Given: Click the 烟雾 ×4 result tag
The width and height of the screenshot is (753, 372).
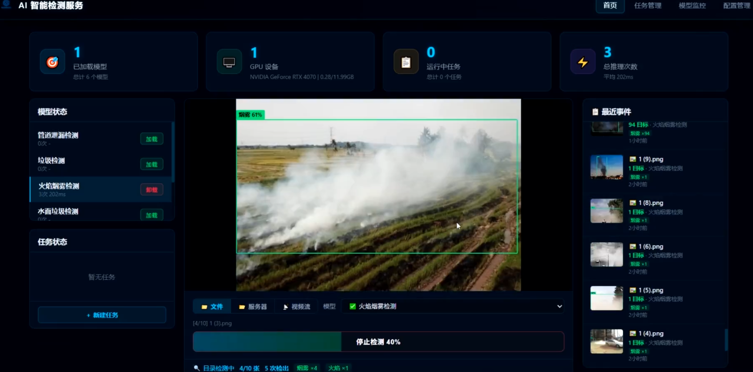Looking at the screenshot, I should click(307, 368).
